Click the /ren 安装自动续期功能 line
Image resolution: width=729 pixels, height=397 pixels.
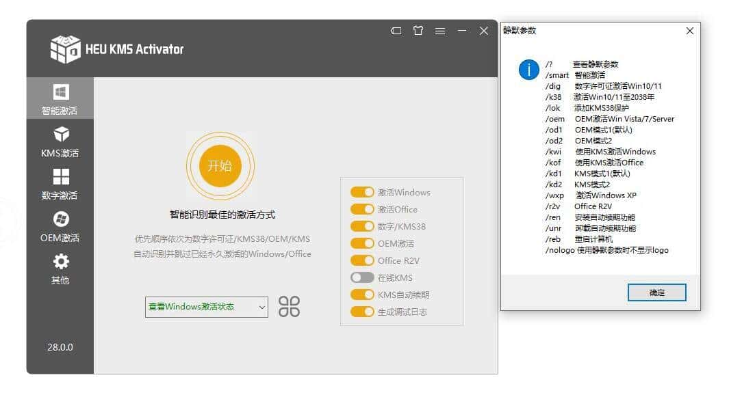pos(591,217)
